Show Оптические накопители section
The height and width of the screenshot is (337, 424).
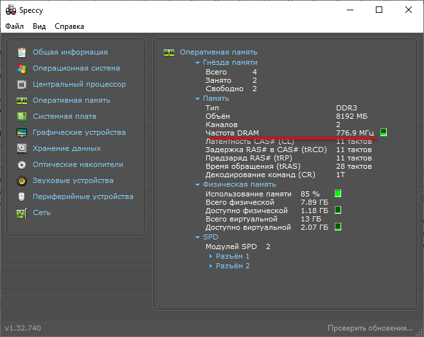pyautogui.click(x=78, y=164)
